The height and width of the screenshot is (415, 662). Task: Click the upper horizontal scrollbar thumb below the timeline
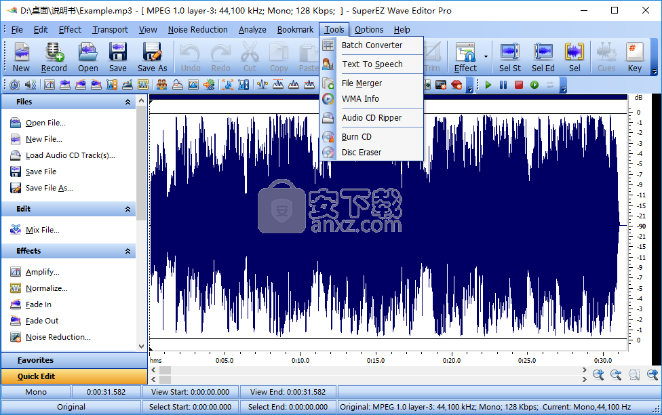click(x=165, y=370)
